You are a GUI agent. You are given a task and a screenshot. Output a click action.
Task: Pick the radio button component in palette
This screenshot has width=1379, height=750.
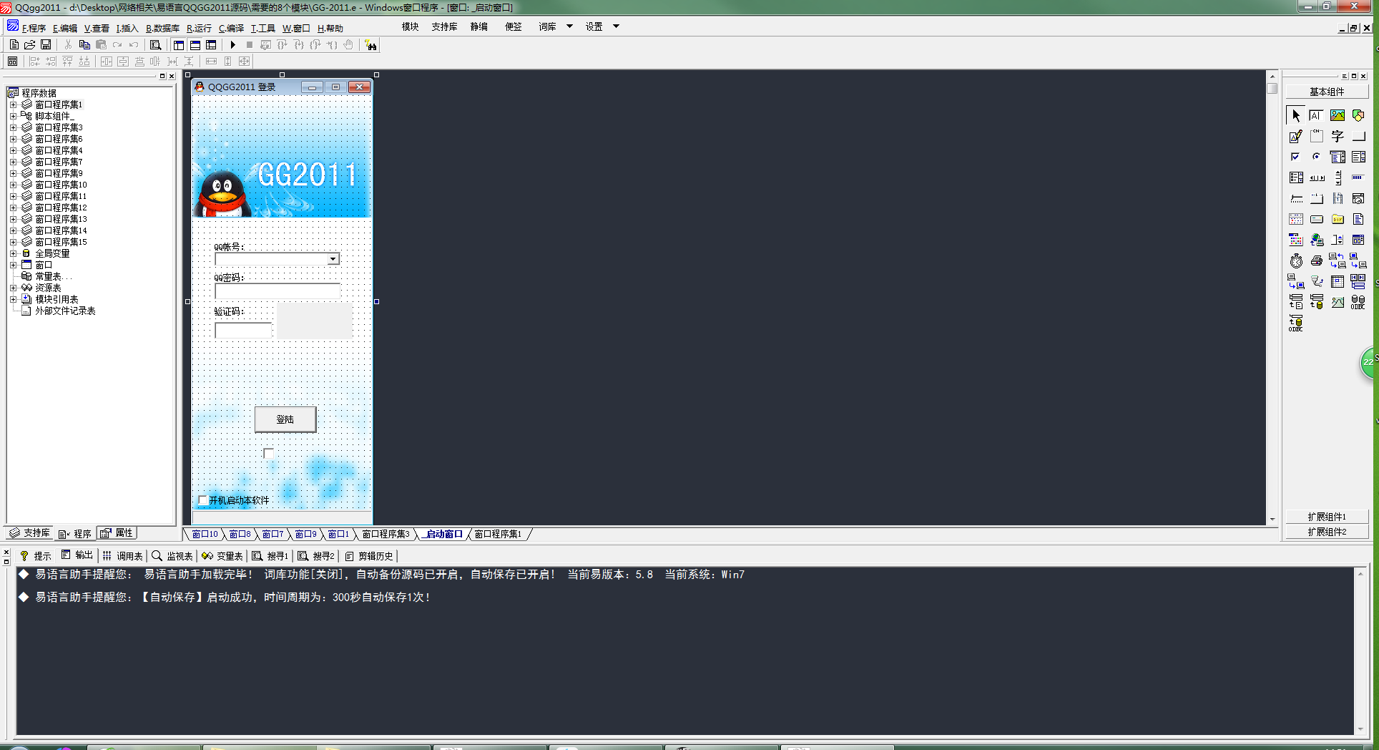tap(1316, 157)
